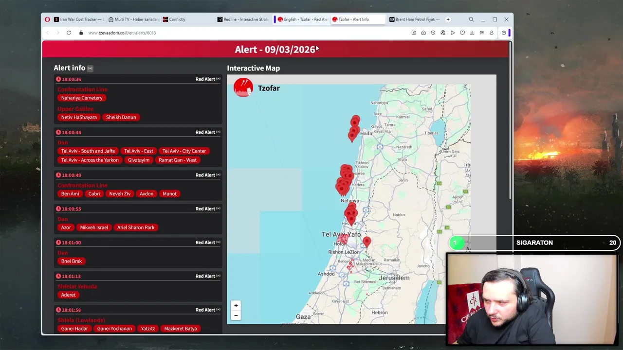Reload the Tzofar alert page
The height and width of the screenshot is (350, 623).
point(69,33)
